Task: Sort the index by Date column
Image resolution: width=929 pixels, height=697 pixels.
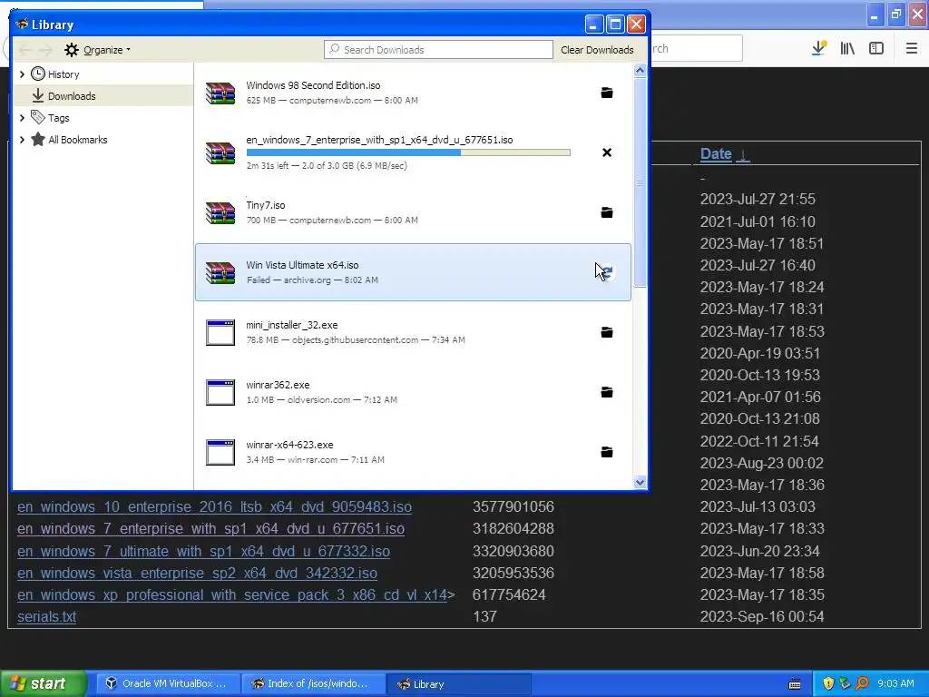Action: (x=716, y=153)
